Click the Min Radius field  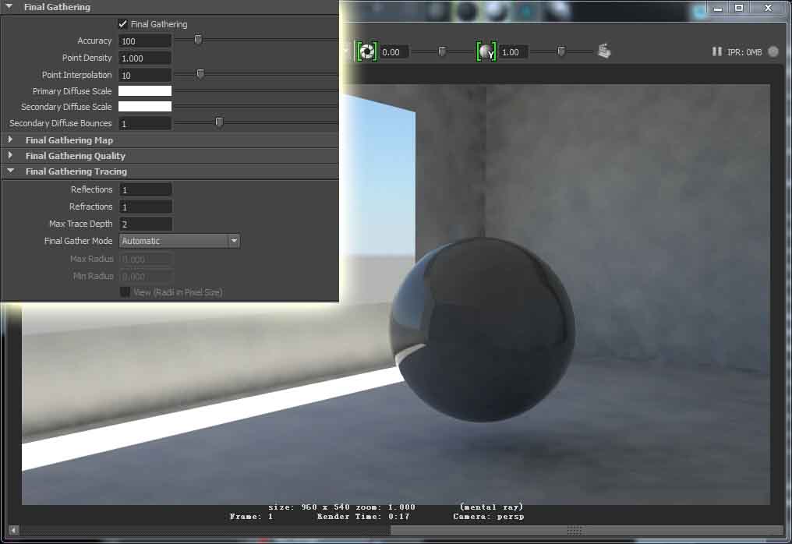[146, 277]
